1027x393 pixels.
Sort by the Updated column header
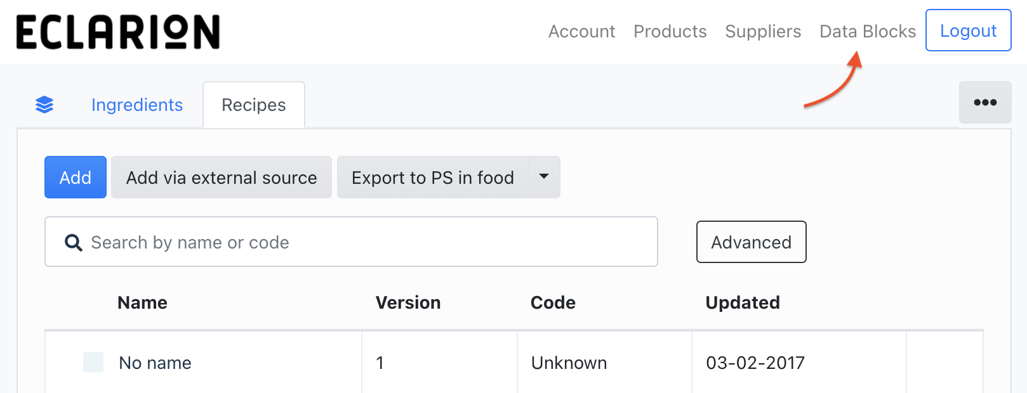743,303
